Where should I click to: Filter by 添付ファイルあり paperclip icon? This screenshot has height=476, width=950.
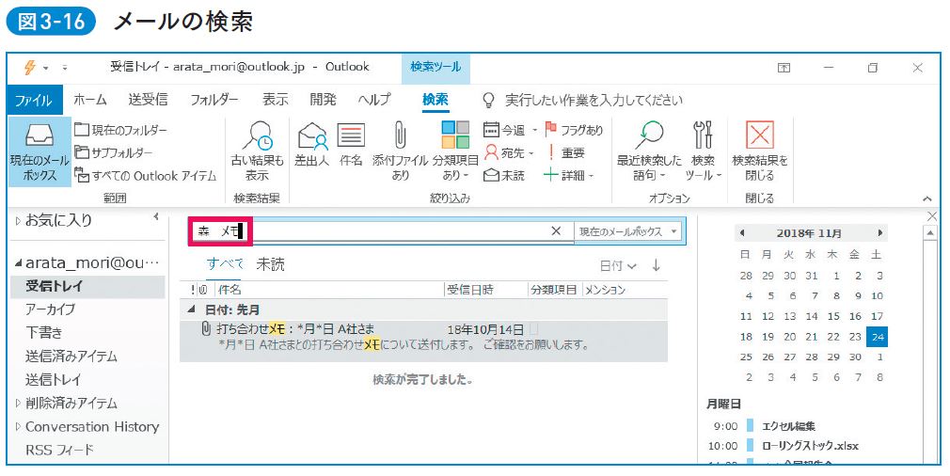[400, 135]
